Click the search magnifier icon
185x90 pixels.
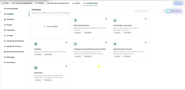[163, 11]
